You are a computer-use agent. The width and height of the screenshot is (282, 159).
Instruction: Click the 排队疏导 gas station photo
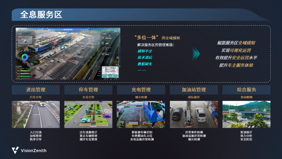(194, 114)
